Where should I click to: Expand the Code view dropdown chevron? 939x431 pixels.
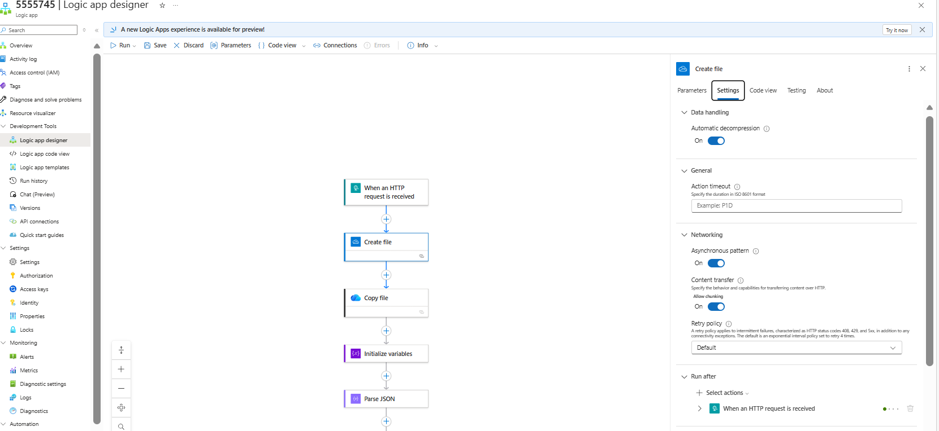point(304,46)
